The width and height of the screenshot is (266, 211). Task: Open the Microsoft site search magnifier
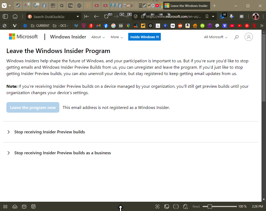pos(236,37)
